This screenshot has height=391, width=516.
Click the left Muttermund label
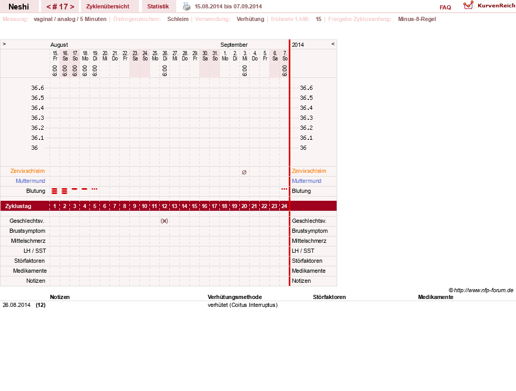pos(31,181)
